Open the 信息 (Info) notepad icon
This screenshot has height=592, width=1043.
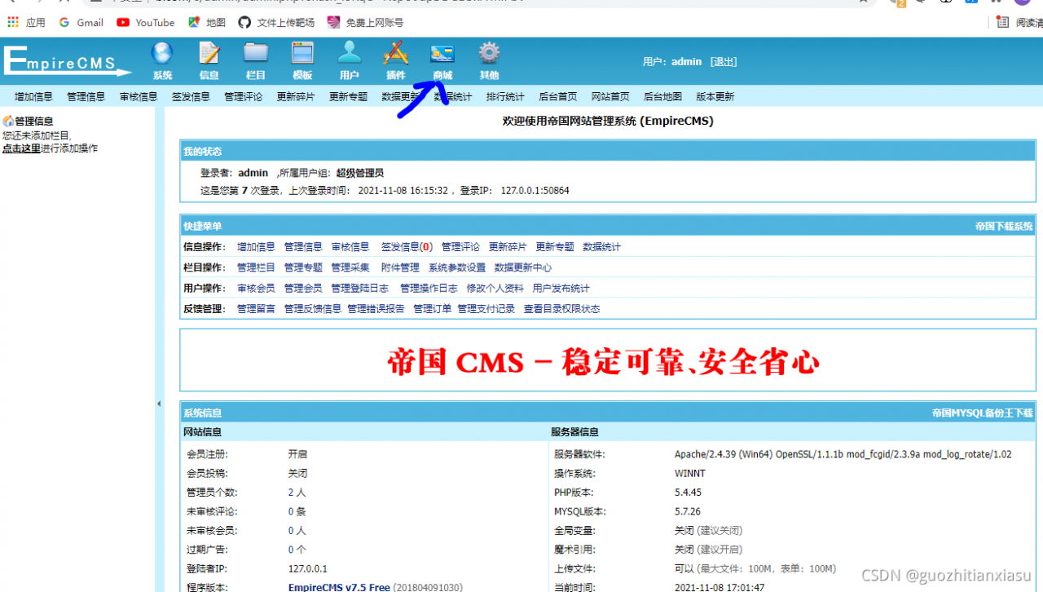point(209,61)
